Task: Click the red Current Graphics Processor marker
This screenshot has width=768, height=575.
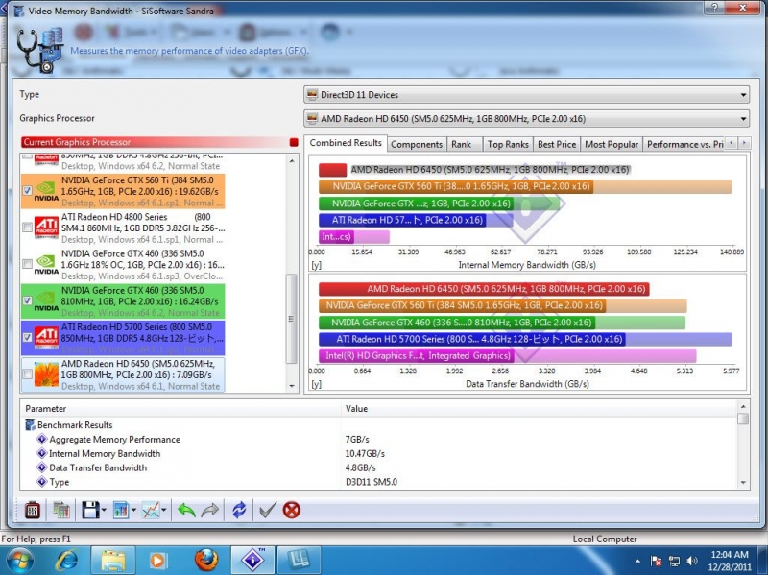Action: (x=294, y=142)
